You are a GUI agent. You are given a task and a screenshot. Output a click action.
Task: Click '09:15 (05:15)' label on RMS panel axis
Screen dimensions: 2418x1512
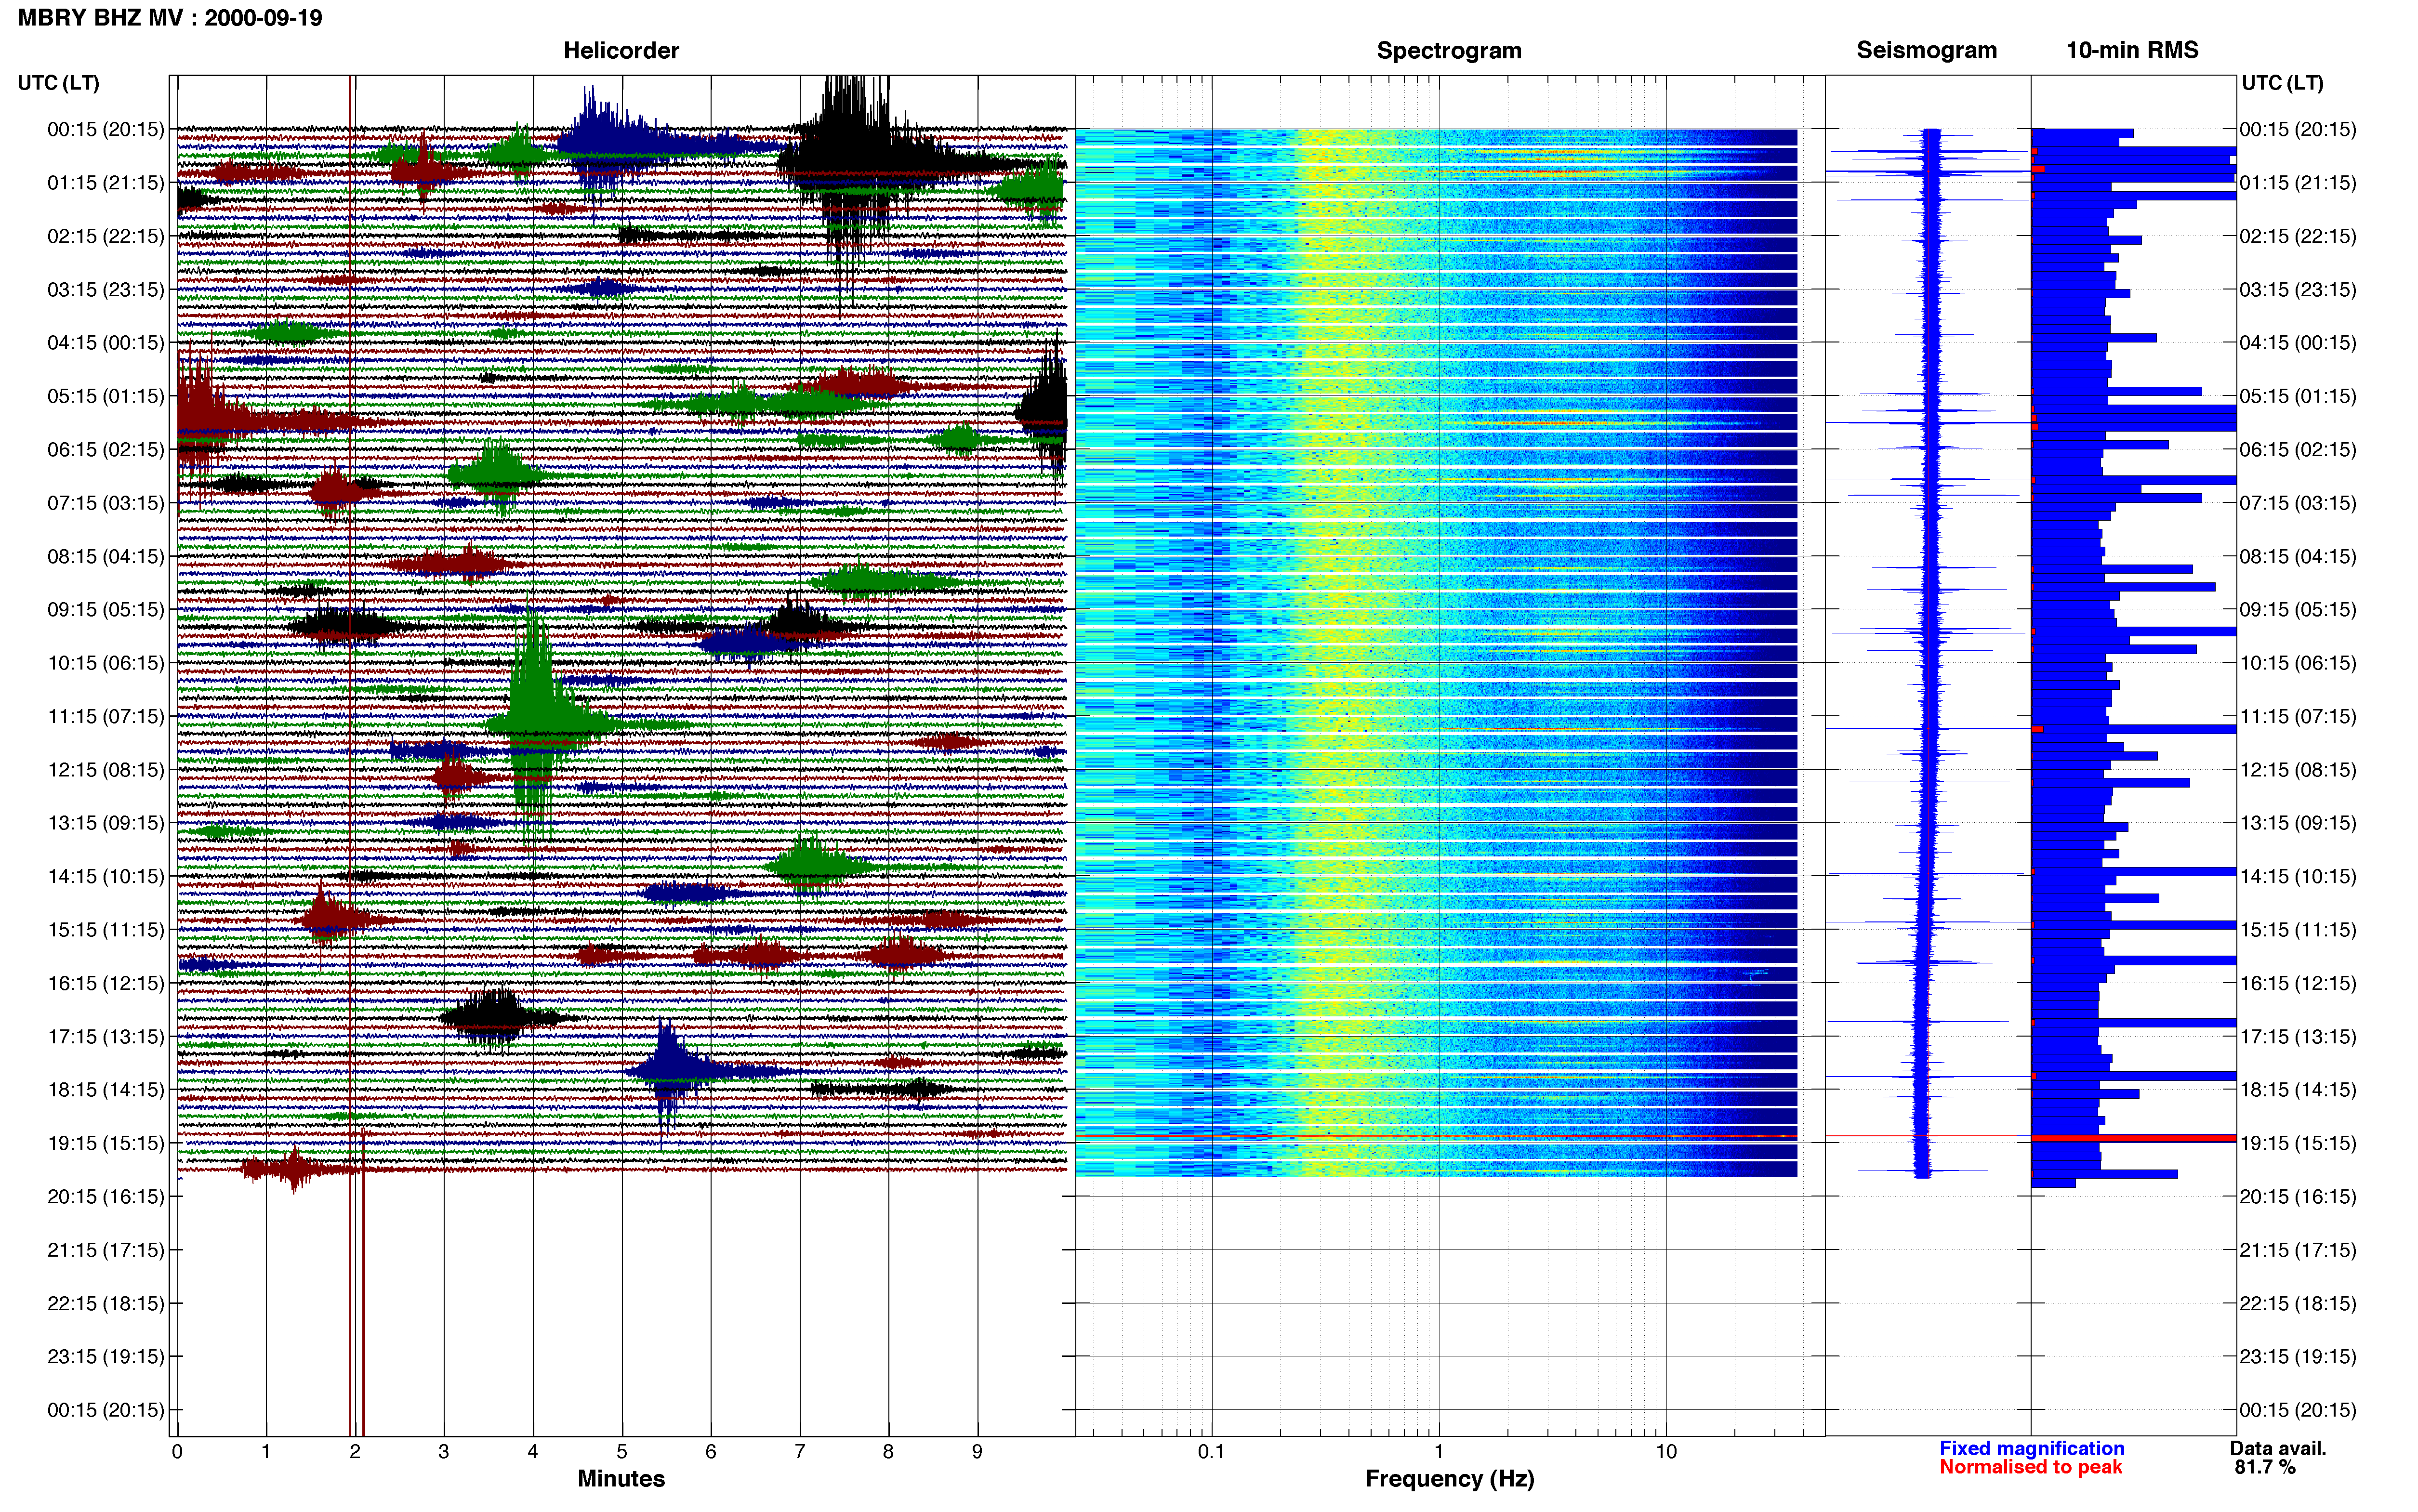pyautogui.click(x=2298, y=610)
